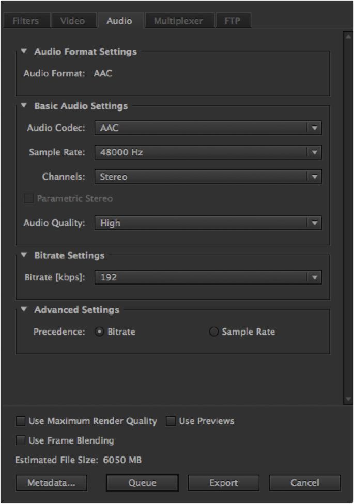Enable the Use Previews checkbox
354x504 pixels.
pyautogui.click(x=171, y=421)
